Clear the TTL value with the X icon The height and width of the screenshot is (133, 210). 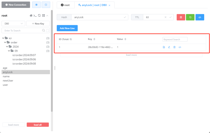(165, 17)
